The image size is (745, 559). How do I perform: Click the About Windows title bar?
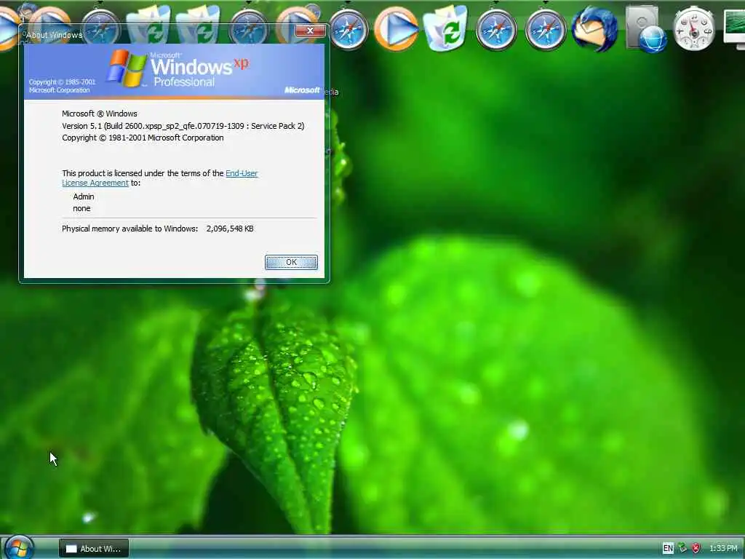(157, 34)
